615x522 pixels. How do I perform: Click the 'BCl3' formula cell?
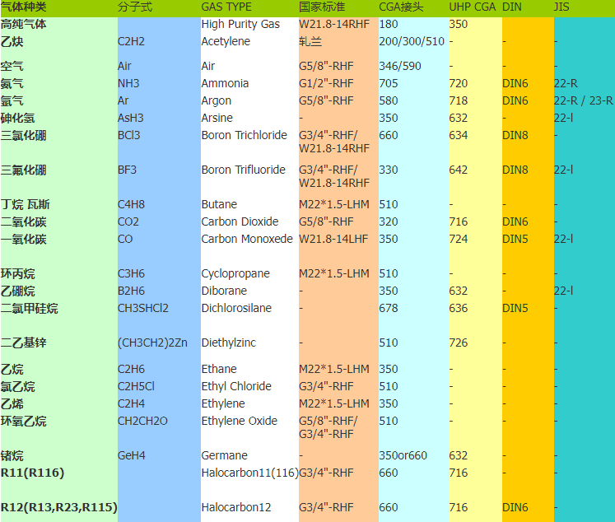[x=128, y=135]
